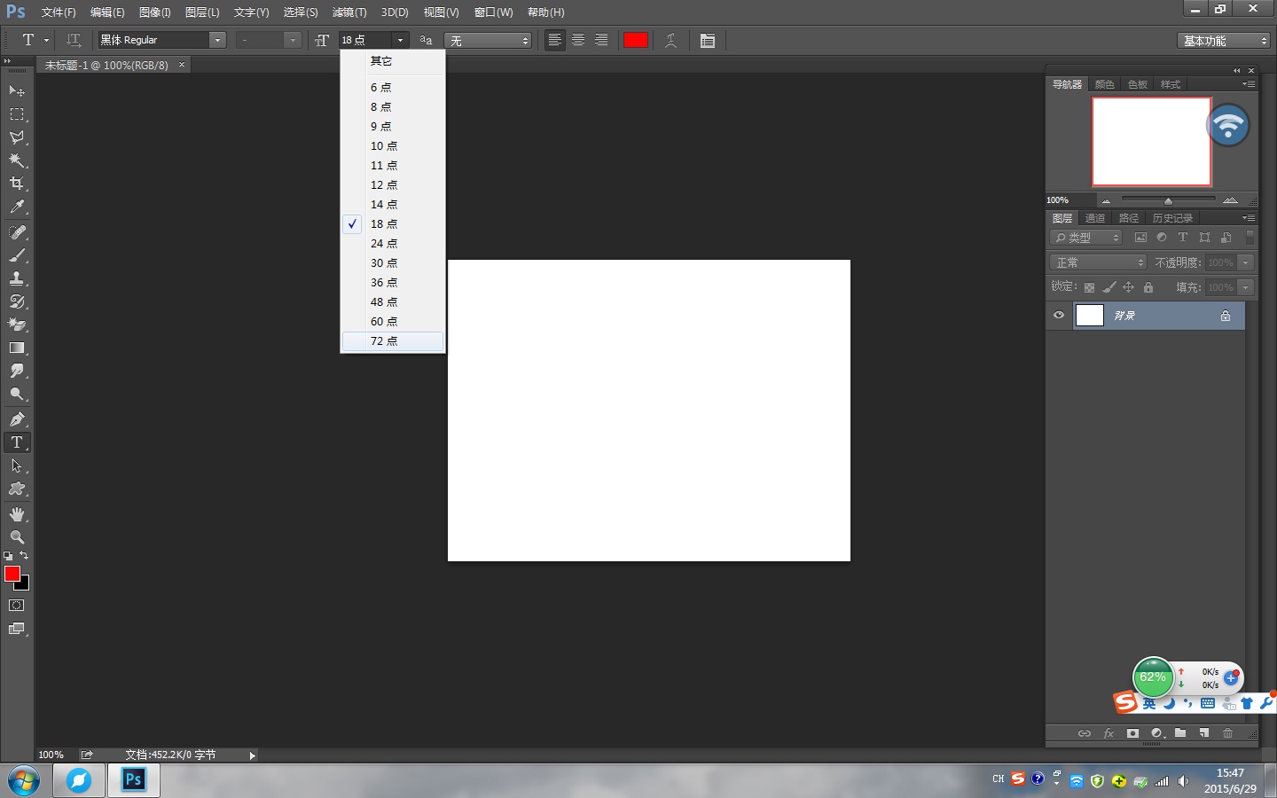
Task: Set the foreground color swatch
Action: (x=12, y=574)
